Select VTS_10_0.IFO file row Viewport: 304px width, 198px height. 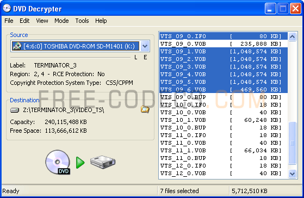click(x=224, y=105)
